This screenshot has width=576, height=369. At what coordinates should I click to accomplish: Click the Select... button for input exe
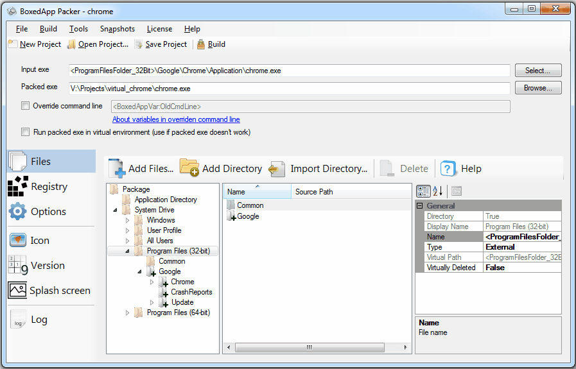point(538,71)
